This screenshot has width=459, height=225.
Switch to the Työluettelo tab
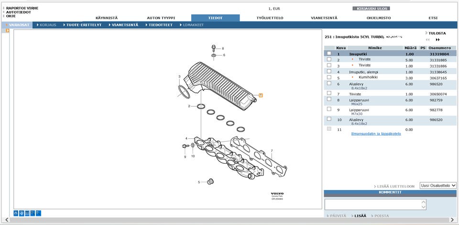tap(270, 18)
